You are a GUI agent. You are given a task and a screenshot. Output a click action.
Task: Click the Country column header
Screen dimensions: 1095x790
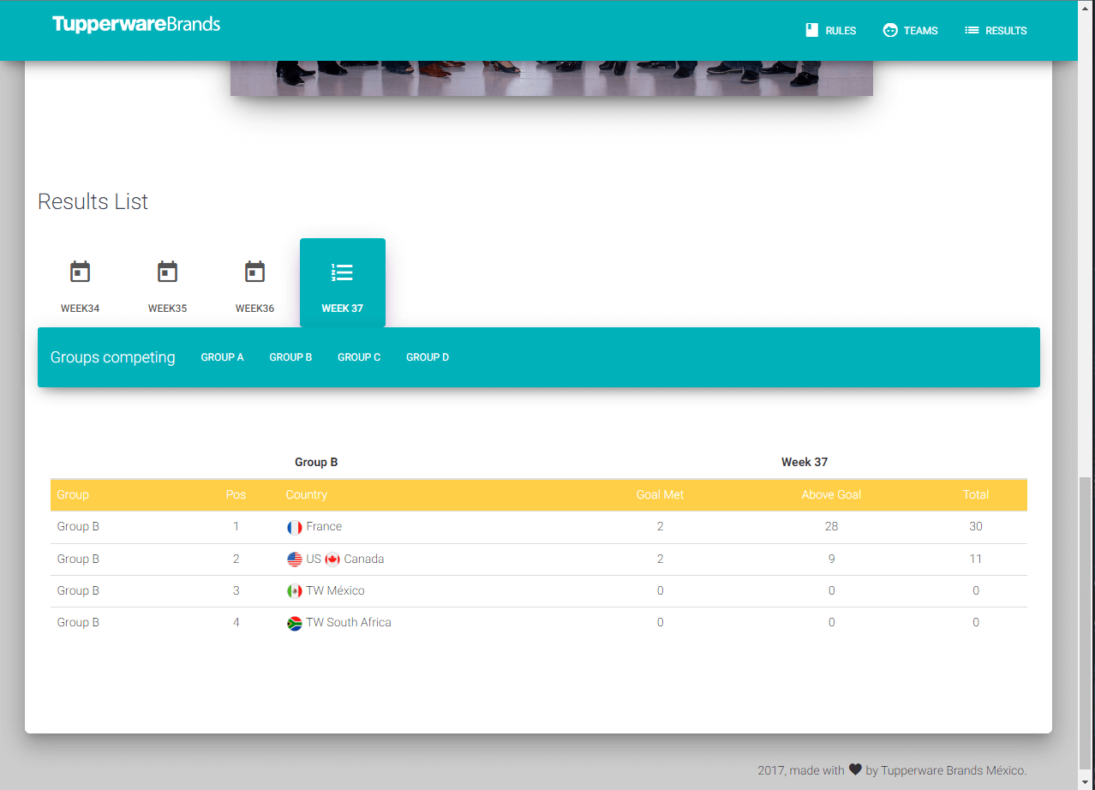pos(307,494)
